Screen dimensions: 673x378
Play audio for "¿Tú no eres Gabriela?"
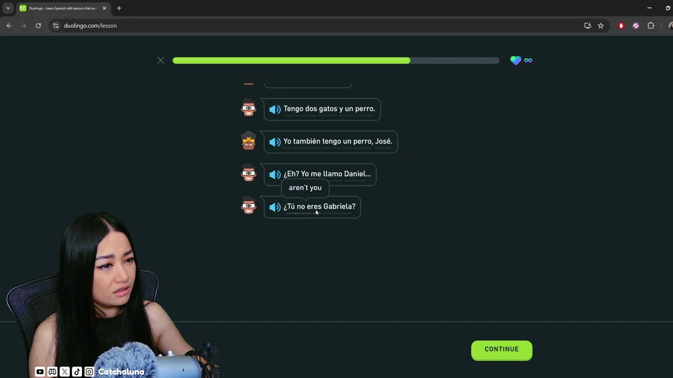tap(274, 207)
